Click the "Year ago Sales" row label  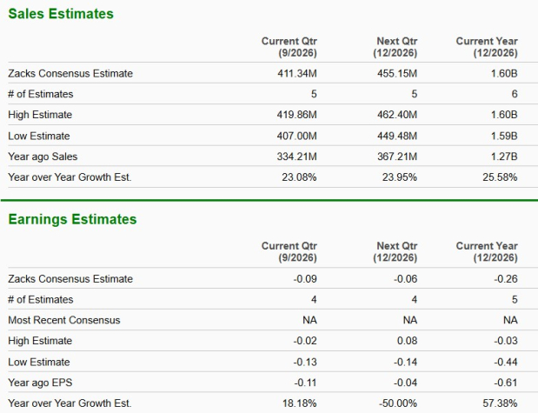[43, 157]
